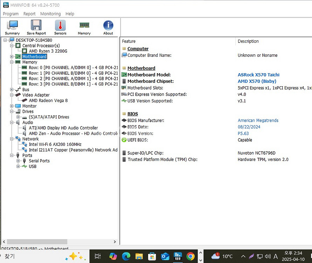Collapse the DESKTOP-51B45B0 root node

click(x=5, y=40)
